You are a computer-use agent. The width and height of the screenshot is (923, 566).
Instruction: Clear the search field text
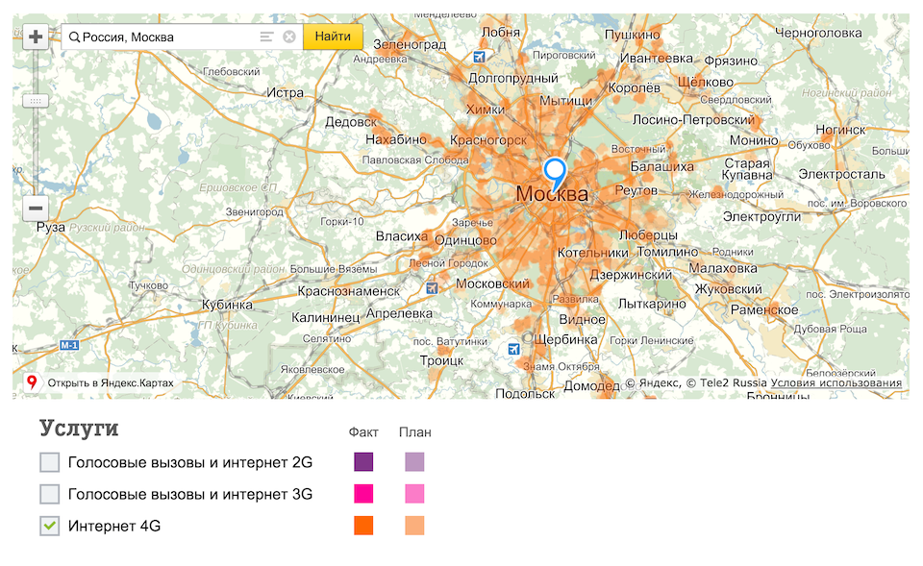coord(289,37)
